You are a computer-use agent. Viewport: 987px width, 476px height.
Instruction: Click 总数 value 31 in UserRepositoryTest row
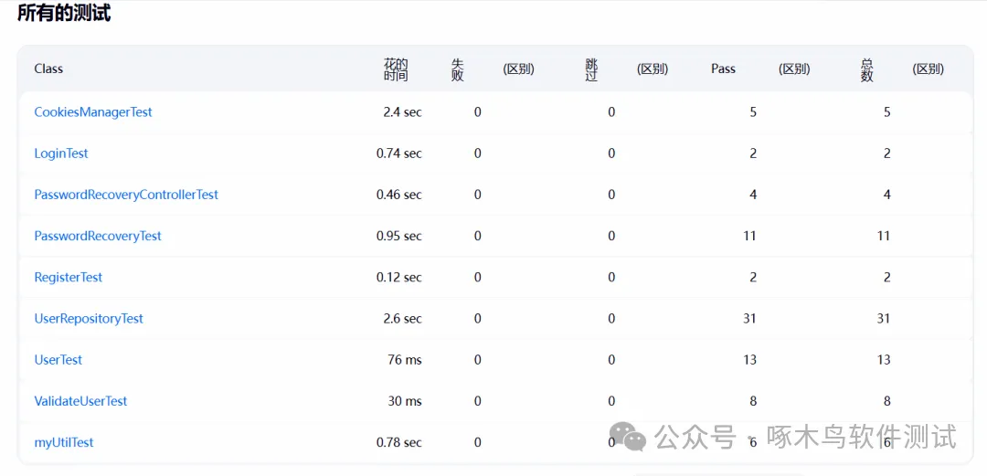[884, 319]
